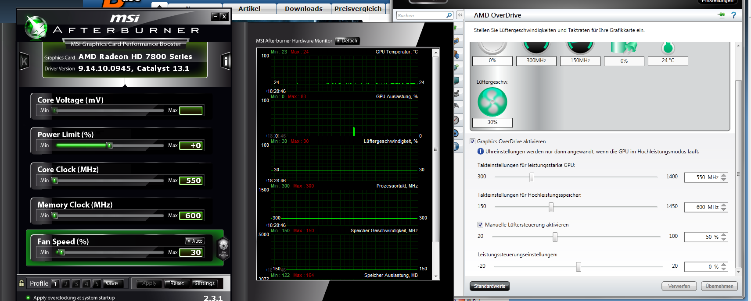Select Profile slot 4

click(86, 283)
